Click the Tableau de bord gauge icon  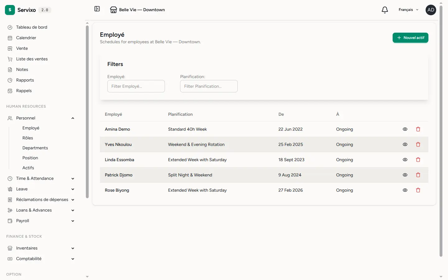pos(10,27)
